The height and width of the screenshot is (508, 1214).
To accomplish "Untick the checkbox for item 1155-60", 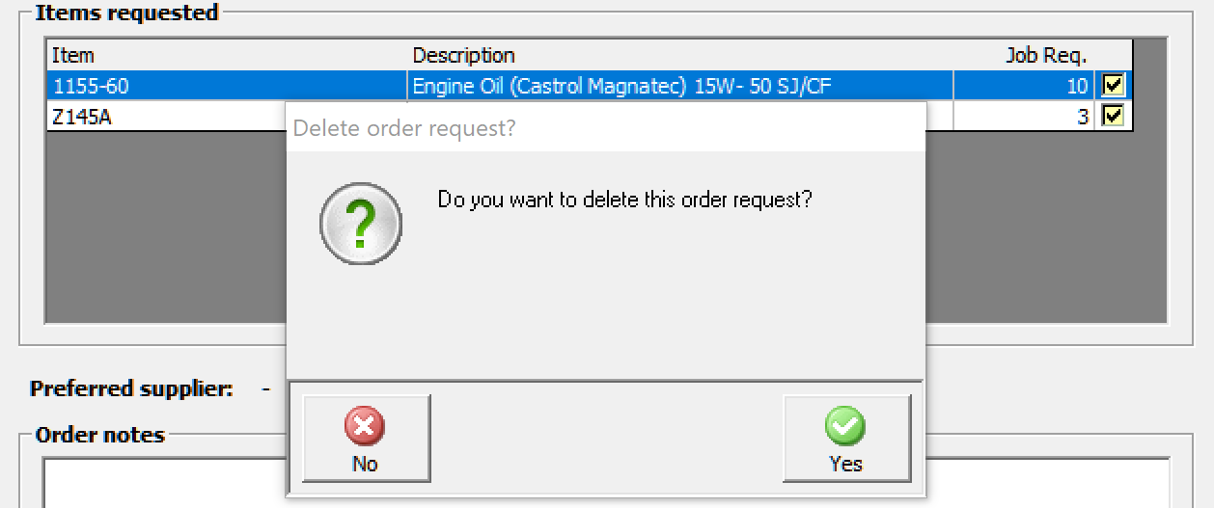I will [x=1114, y=86].
